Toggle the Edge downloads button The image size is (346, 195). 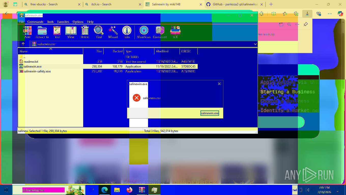tap(307, 14)
